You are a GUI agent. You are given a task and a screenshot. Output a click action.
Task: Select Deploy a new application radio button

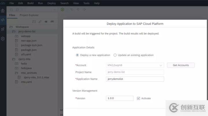(x=77, y=55)
